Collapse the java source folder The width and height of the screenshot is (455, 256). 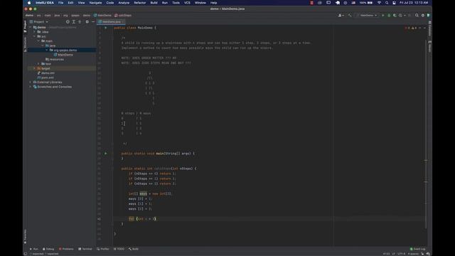(x=43, y=46)
